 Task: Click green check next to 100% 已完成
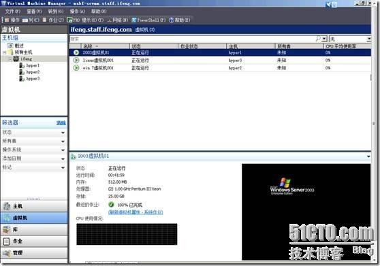click(111, 205)
